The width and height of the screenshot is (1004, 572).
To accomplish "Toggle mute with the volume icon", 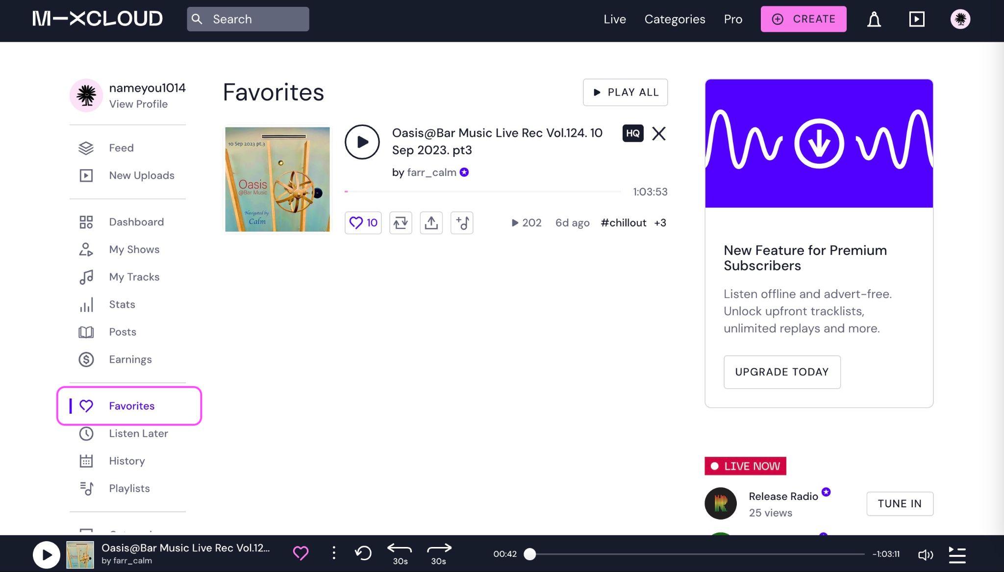I will (925, 554).
